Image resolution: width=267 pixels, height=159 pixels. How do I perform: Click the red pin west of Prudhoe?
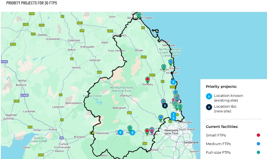147,132
